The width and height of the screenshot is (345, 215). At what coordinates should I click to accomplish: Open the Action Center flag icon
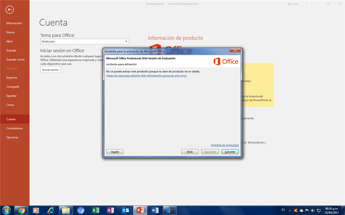[307, 210]
